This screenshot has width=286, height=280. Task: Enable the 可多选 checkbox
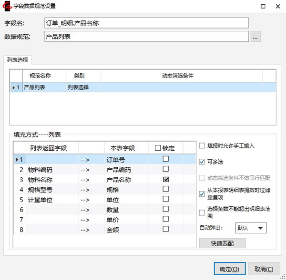point(202,162)
